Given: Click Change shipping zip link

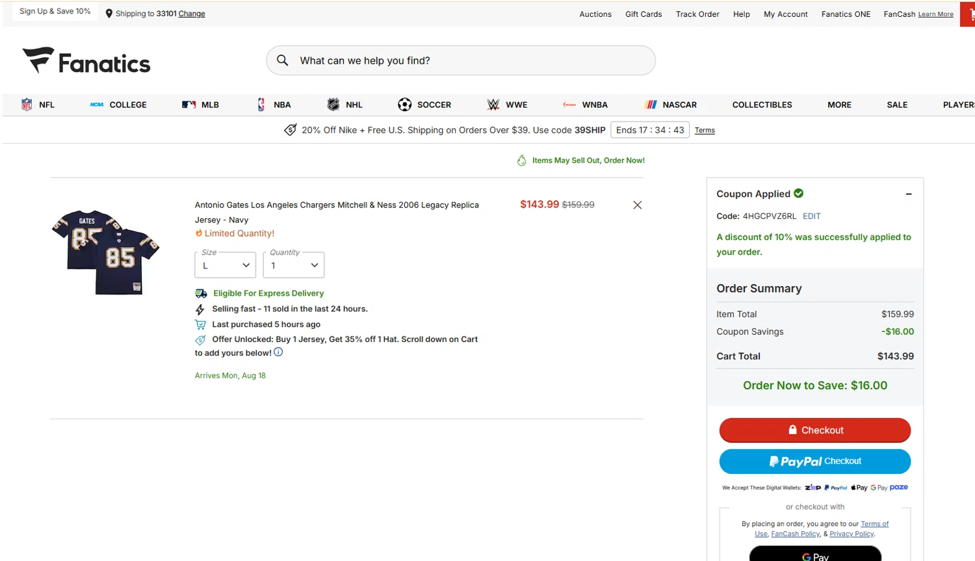Looking at the screenshot, I should click(192, 14).
